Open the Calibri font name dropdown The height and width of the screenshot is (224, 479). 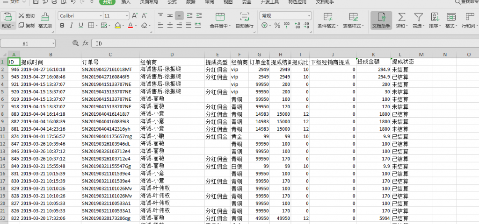tap(101, 16)
